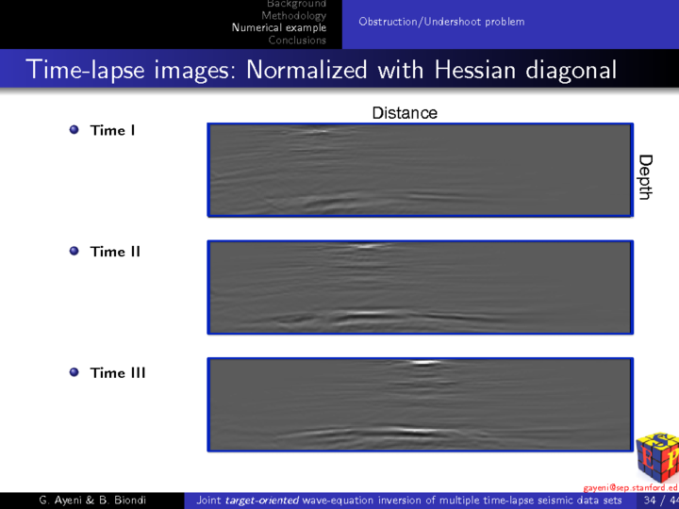This screenshot has height=509, width=679.
Task: Click the gayeni@sep.stanford.edu email link
Action: tap(629, 487)
